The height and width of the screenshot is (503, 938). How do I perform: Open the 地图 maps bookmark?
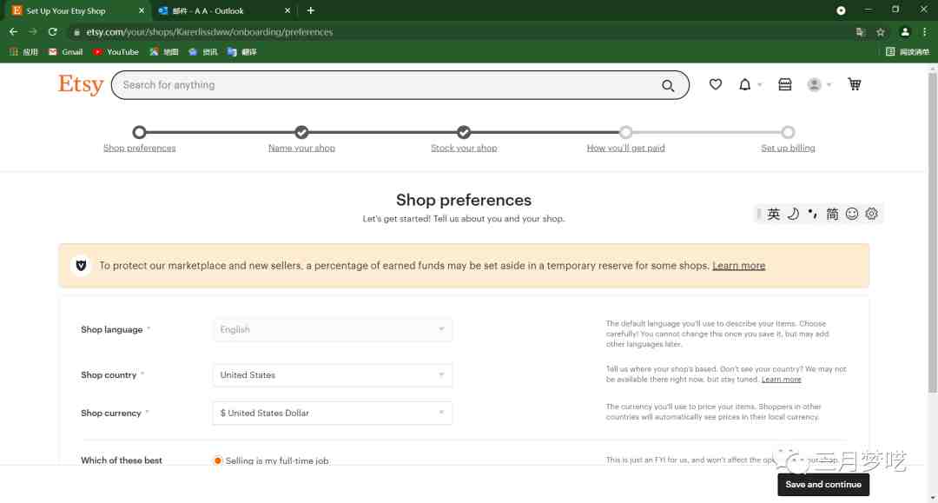(164, 52)
